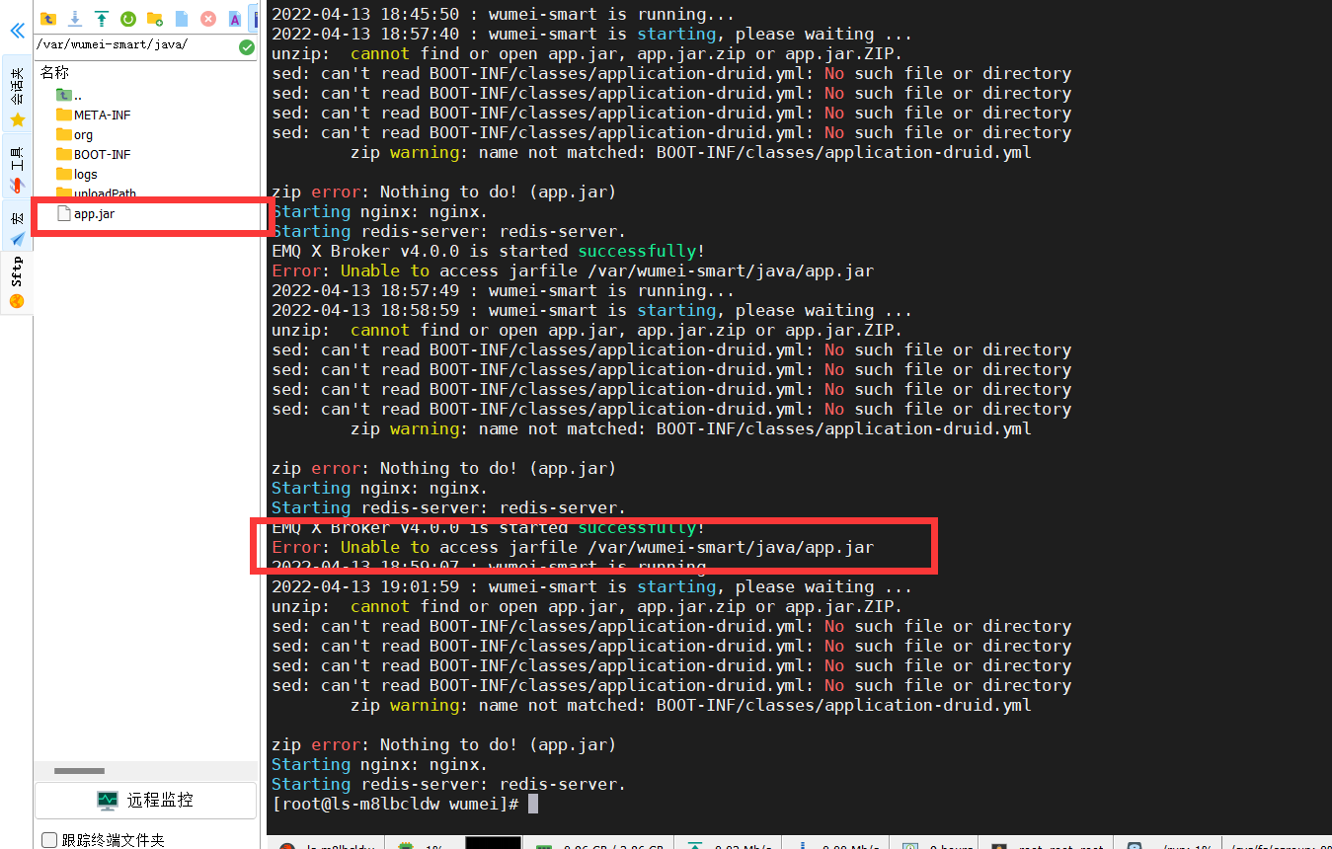Delete selection using the red X icon
Image resolution: width=1332 pixels, height=849 pixels.
(207, 18)
